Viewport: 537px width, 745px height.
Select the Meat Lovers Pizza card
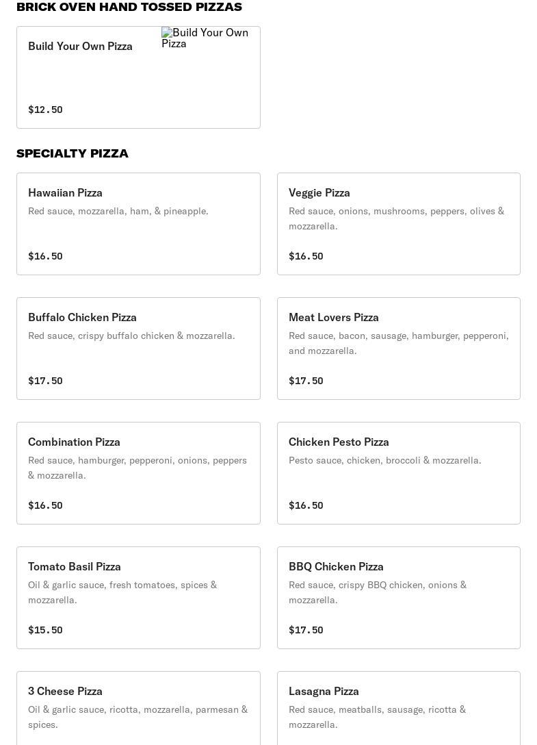pos(398,349)
